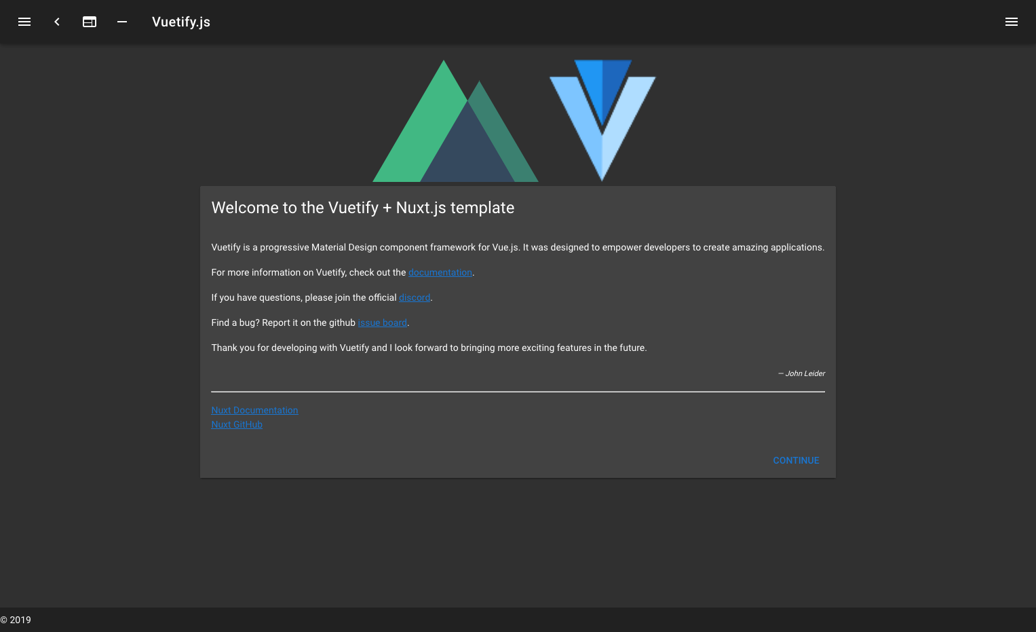This screenshot has height=632, width=1036.
Task: Open the left navigation drawer hamburger menu
Action: point(24,22)
